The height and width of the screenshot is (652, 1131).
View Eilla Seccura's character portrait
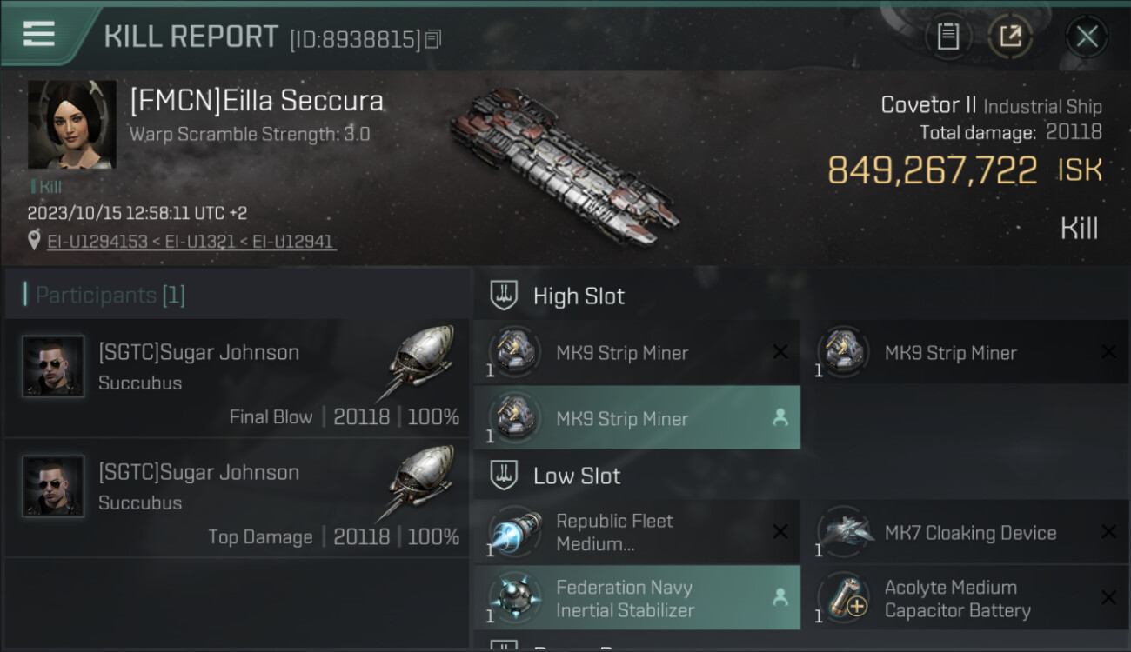tap(71, 124)
